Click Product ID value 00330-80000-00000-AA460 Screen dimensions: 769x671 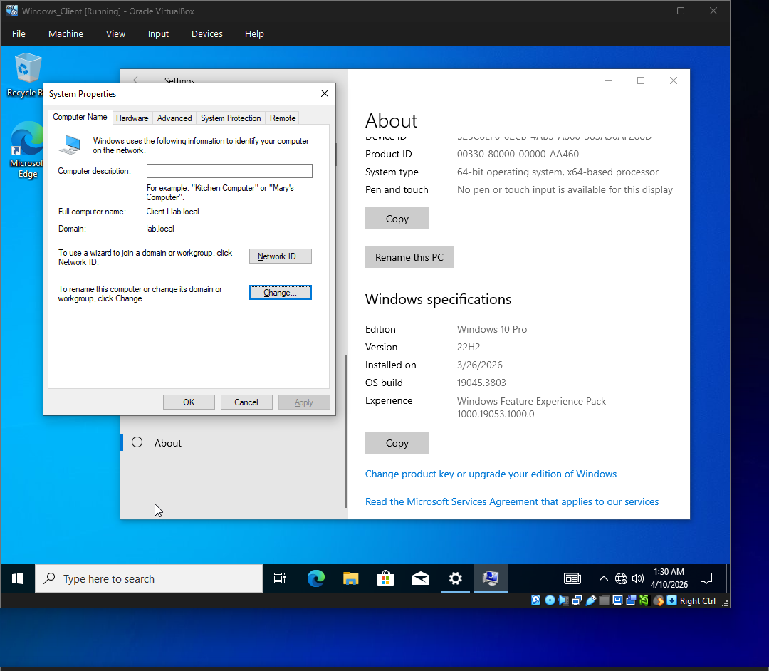pyautogui.click(x=518, y=154)
